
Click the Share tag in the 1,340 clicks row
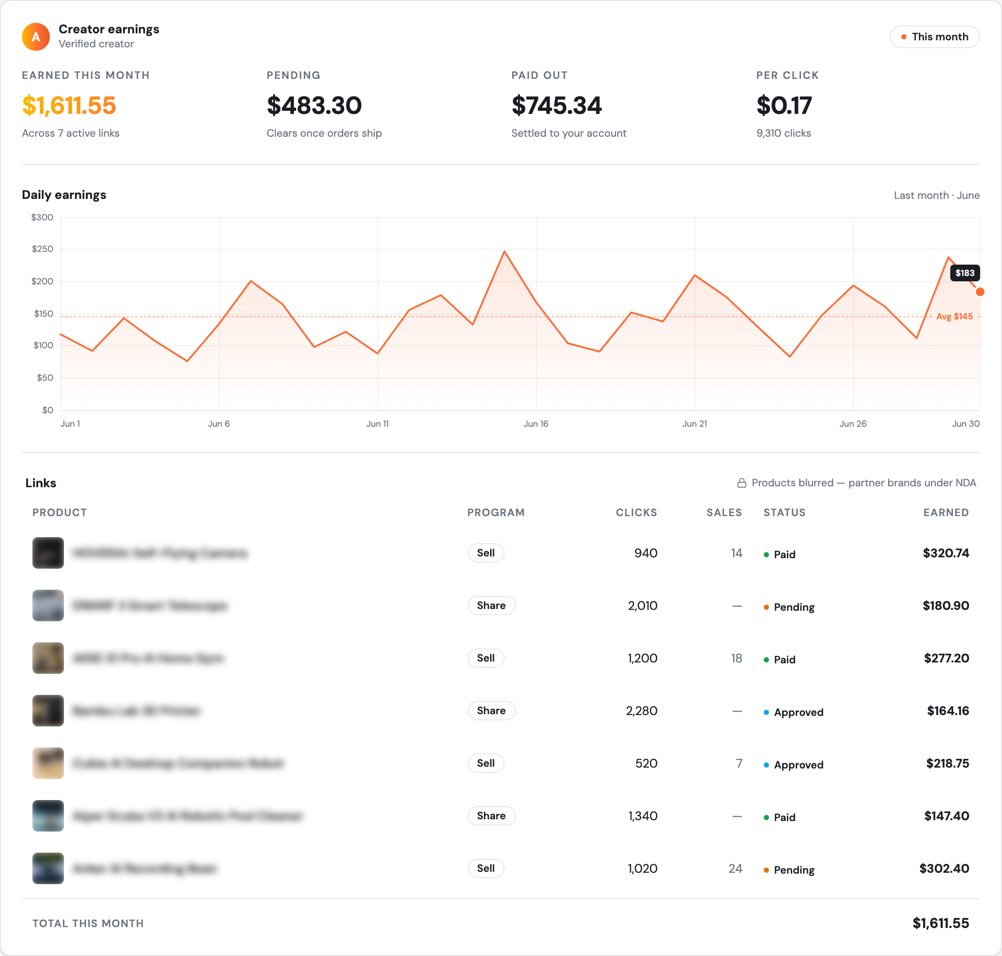tap(491, 815)
